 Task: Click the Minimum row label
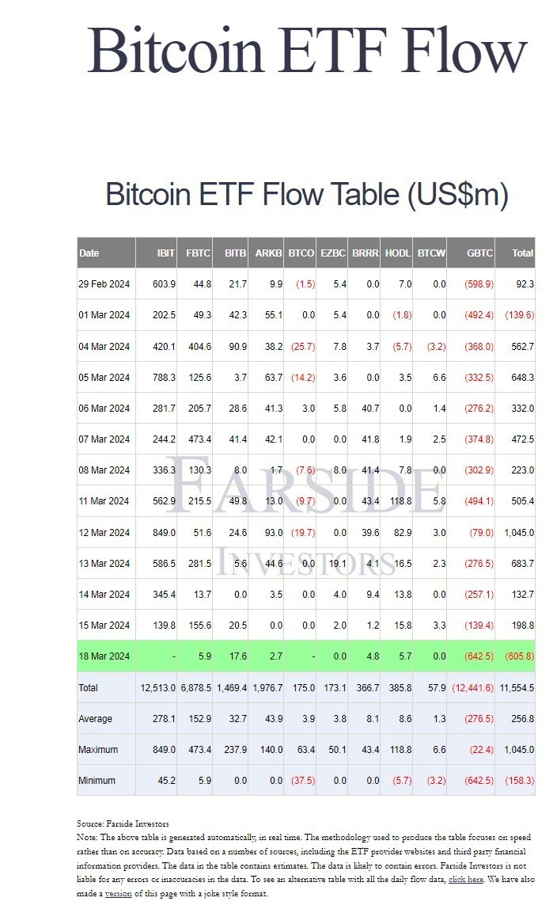click(x=97, y=781)
